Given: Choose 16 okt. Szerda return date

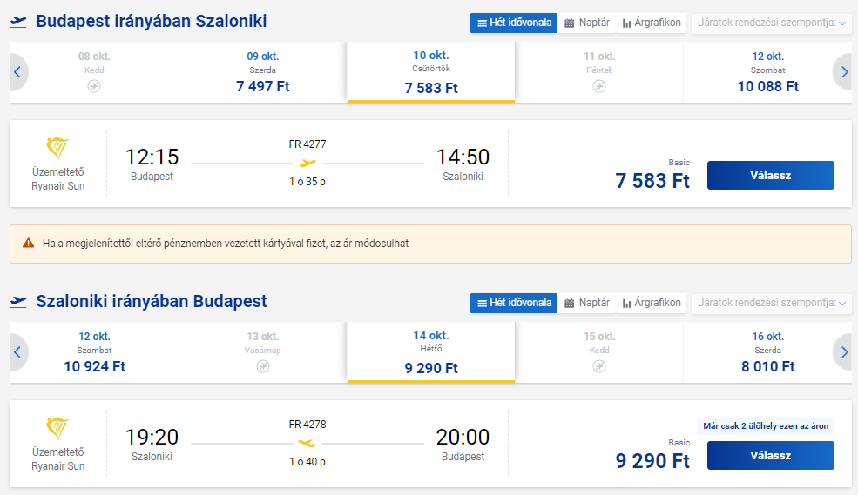Looking at the screenshot, I should (767, 352).
